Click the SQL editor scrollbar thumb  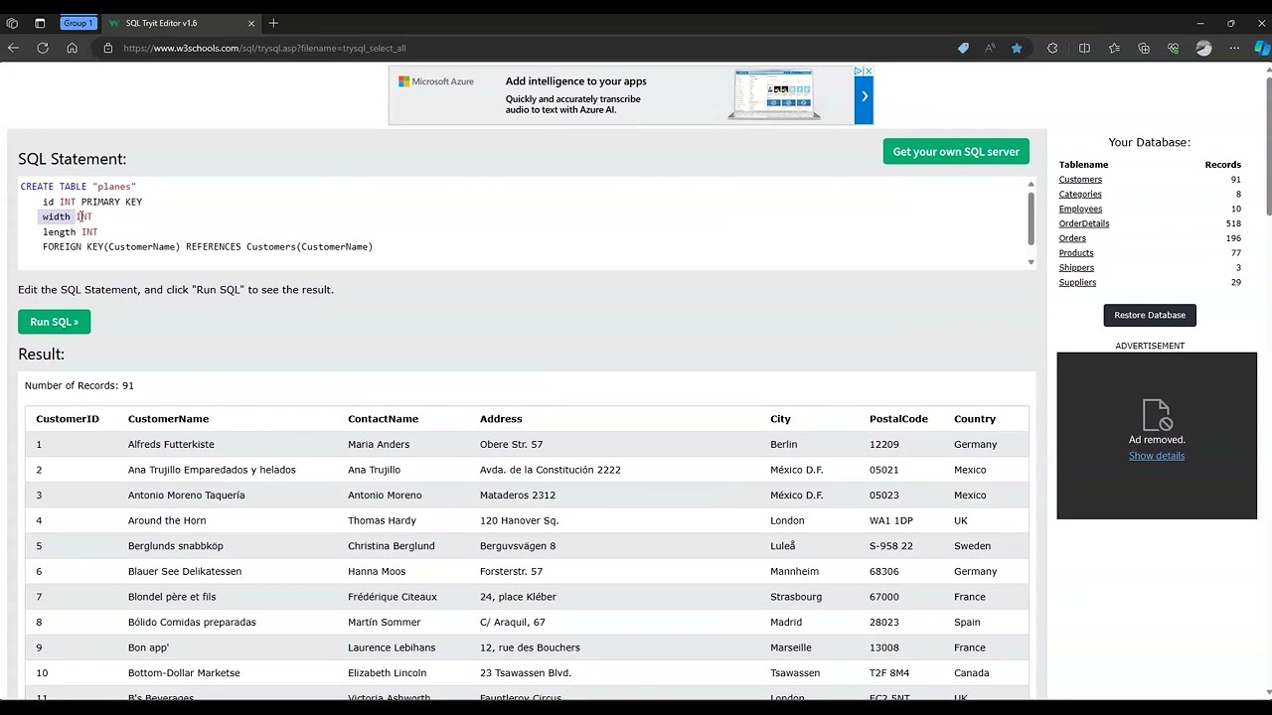pyautogui.click(x=1031, y=217)
